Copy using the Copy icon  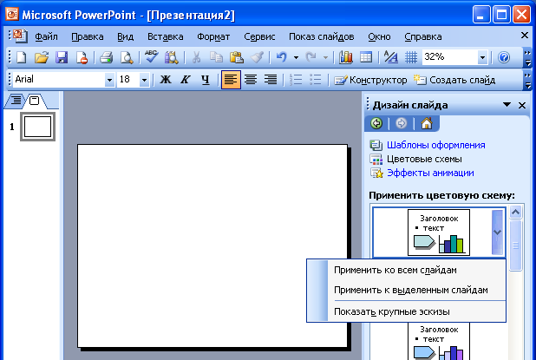click(216, 57)
